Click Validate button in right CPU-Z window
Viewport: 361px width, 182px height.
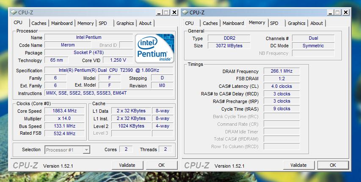(299, 165)
